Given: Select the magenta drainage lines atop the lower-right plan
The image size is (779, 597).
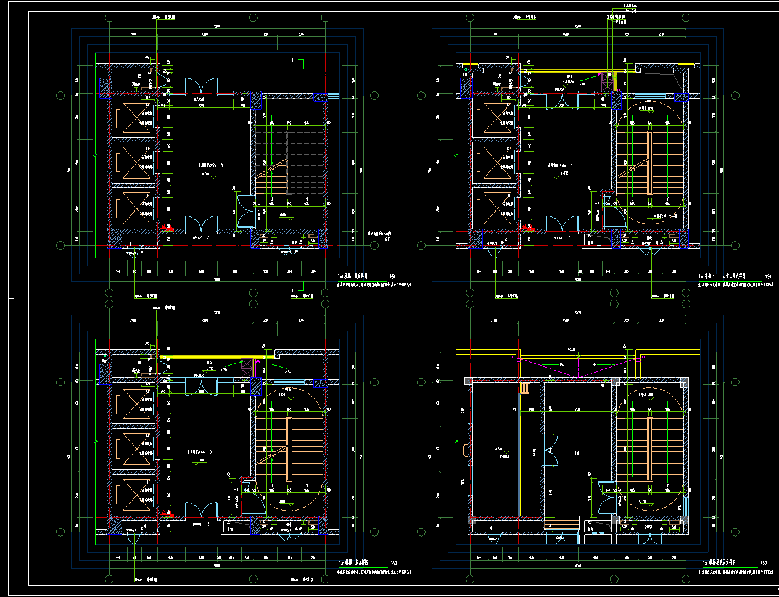Looking at the screenshot, I should point(577,367).
